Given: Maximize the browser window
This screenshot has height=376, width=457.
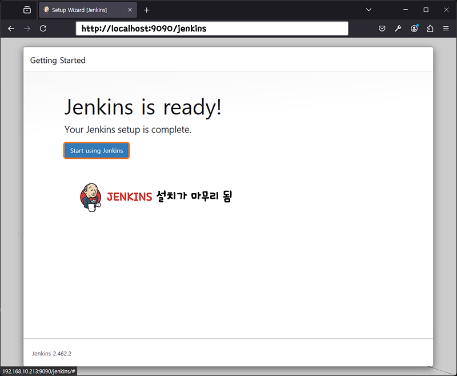Looking at the screenshot, I should coord(426,10).
